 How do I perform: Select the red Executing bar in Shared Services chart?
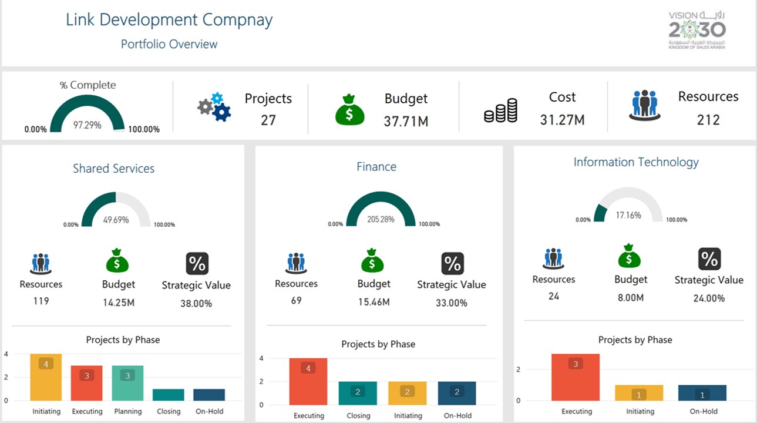87,383
